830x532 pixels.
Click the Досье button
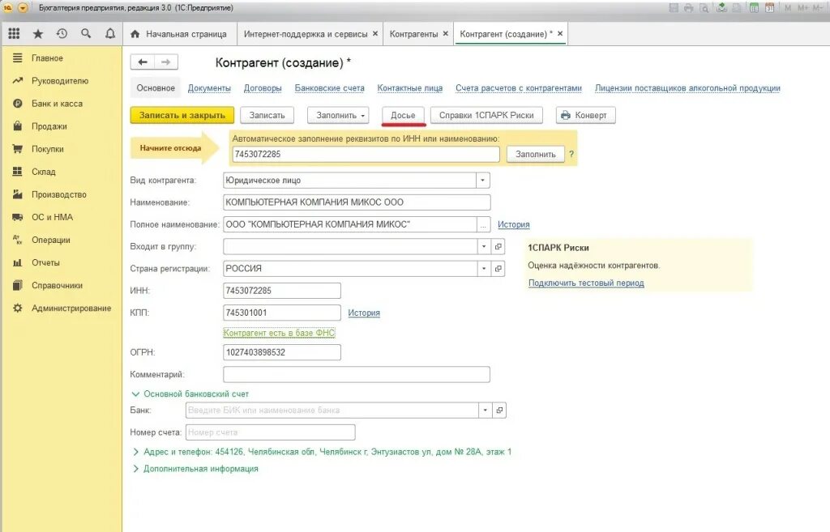[x=403, y=115]
